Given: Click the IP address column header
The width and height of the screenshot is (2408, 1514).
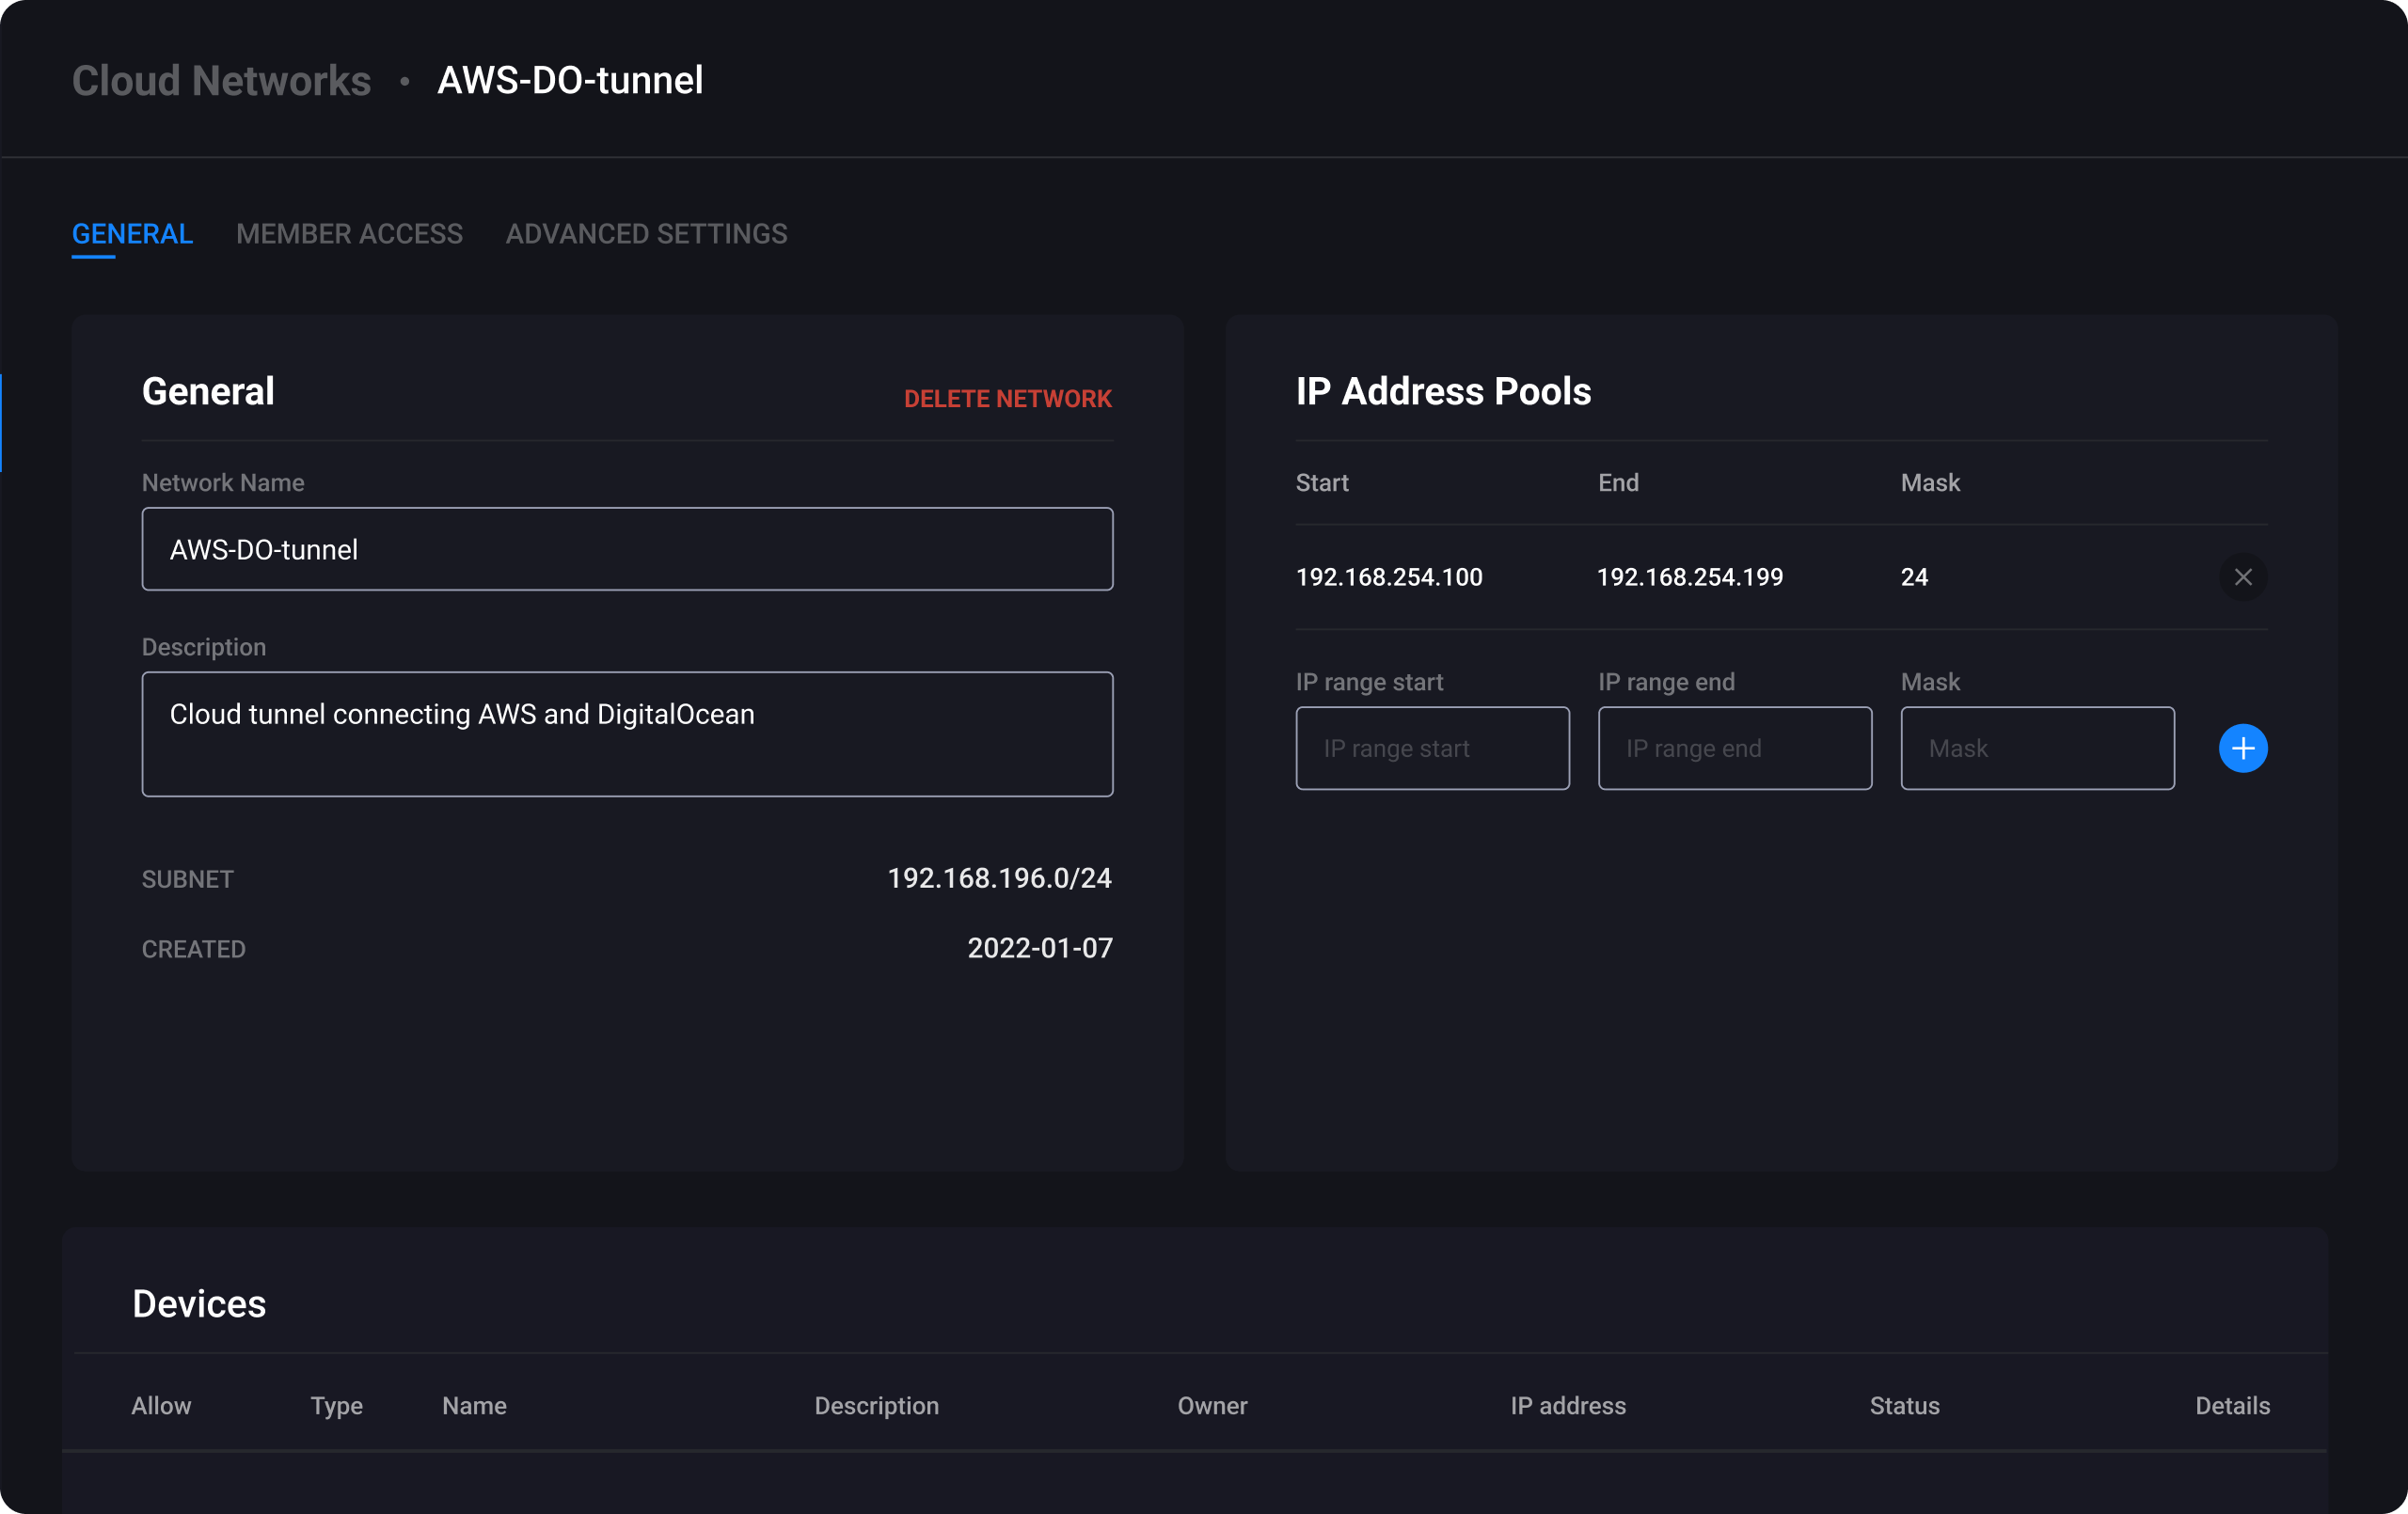Looking at the screenshot, I should point(1568,1405).
